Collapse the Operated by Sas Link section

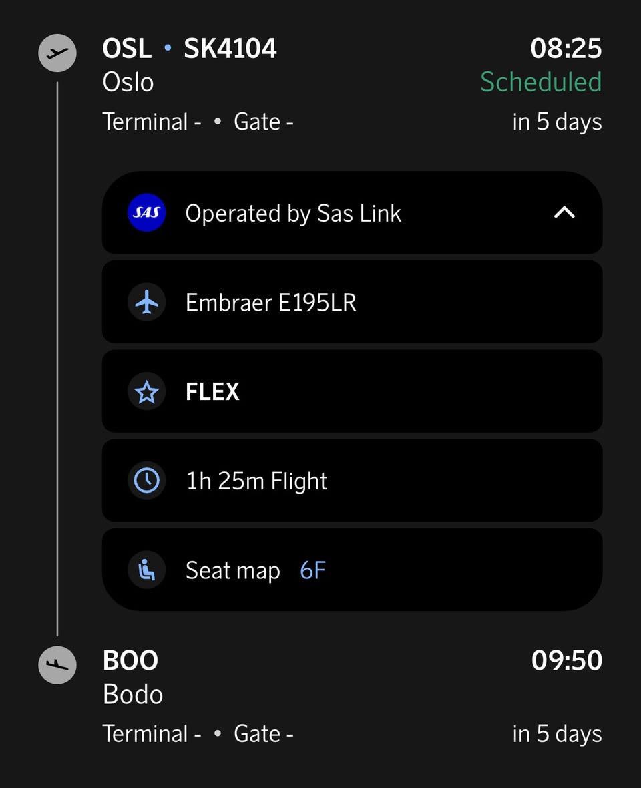(x=564, y=213)
